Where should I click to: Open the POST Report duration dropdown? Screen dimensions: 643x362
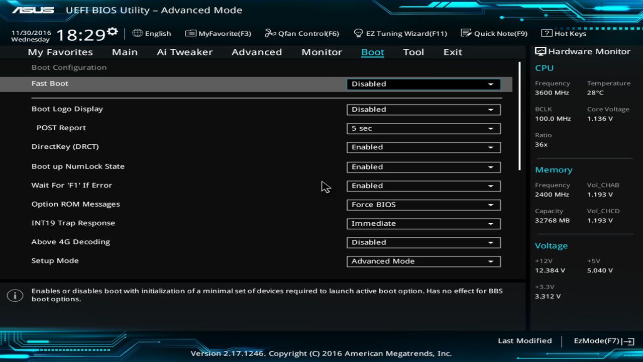point(423,128)
